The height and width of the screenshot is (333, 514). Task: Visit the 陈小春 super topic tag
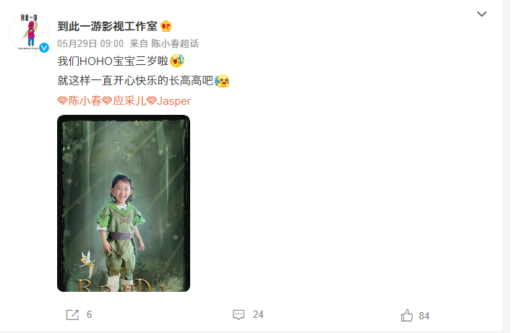coord(85,101)
